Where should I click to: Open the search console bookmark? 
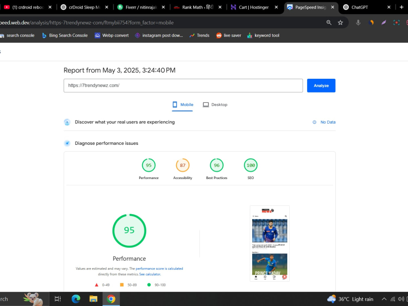pos(18,35)
